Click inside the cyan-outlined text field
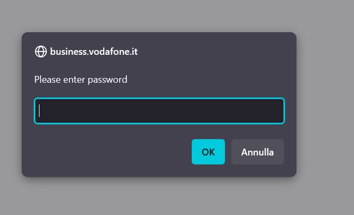This screenshot has height=215, width=354. click(x=159, y=111)
